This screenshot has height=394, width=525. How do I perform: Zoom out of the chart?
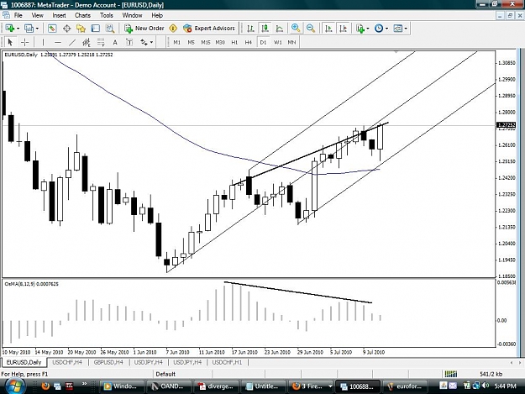pos(310,29)
